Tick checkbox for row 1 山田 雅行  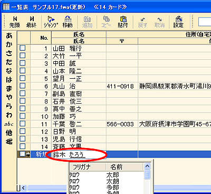(23, 48)
